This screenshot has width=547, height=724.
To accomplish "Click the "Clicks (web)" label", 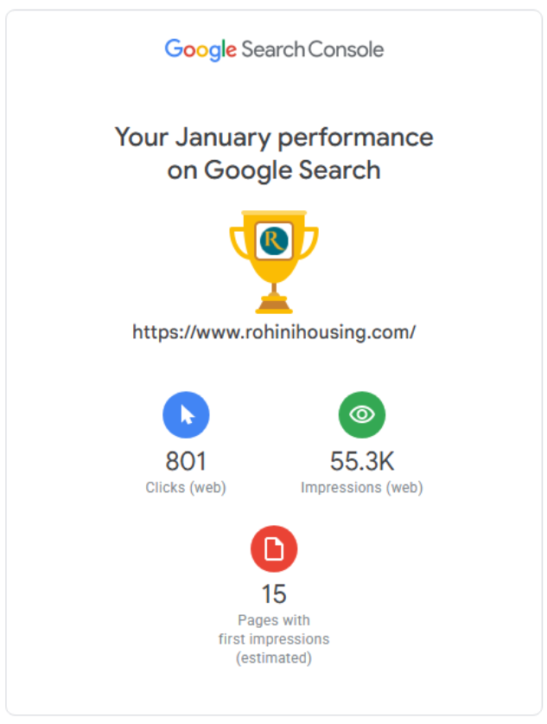I will click(186, 488).
